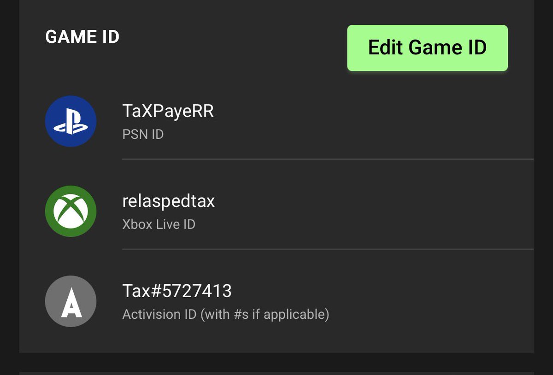Click the PSN ID label

click(143, 135)
